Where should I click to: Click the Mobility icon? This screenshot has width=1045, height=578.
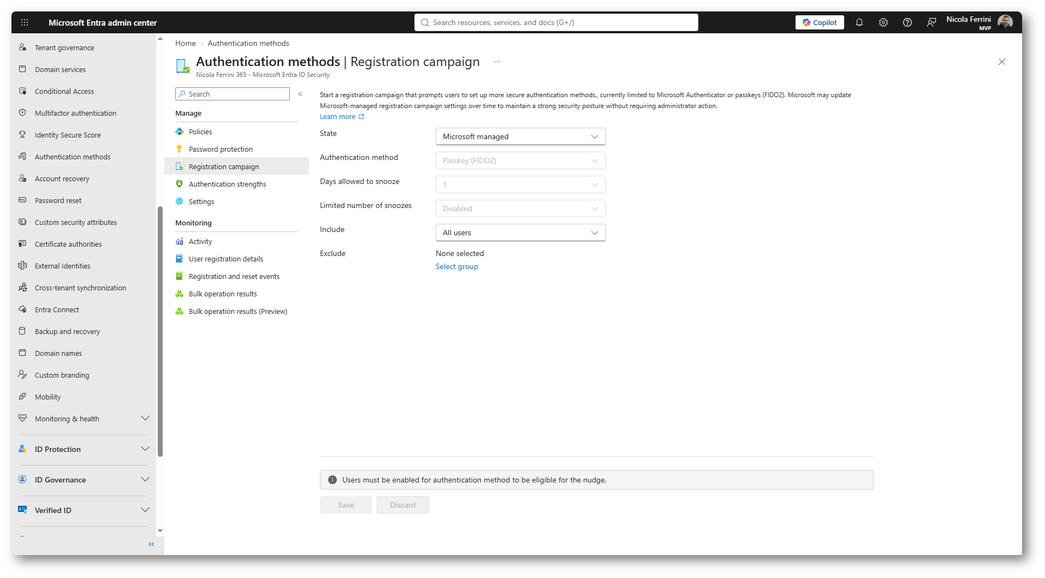(x=22, y=397)
